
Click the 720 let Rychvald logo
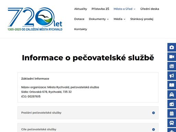pos(35,19)
